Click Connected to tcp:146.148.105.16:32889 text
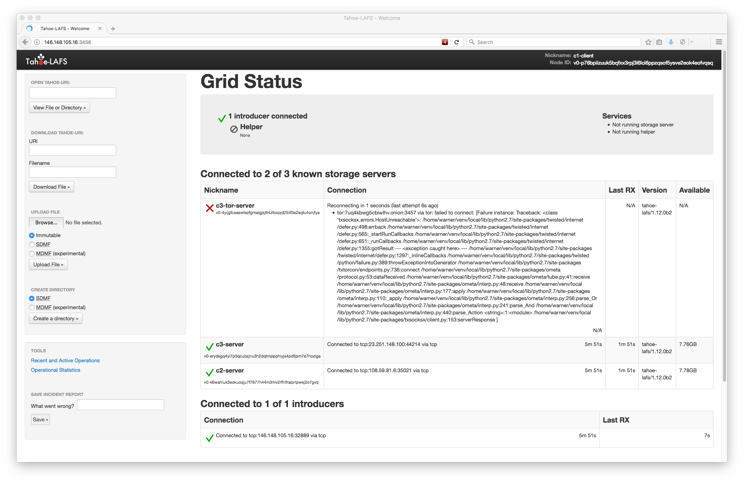Viewport: 744px width, 482px height. point(270,435)
